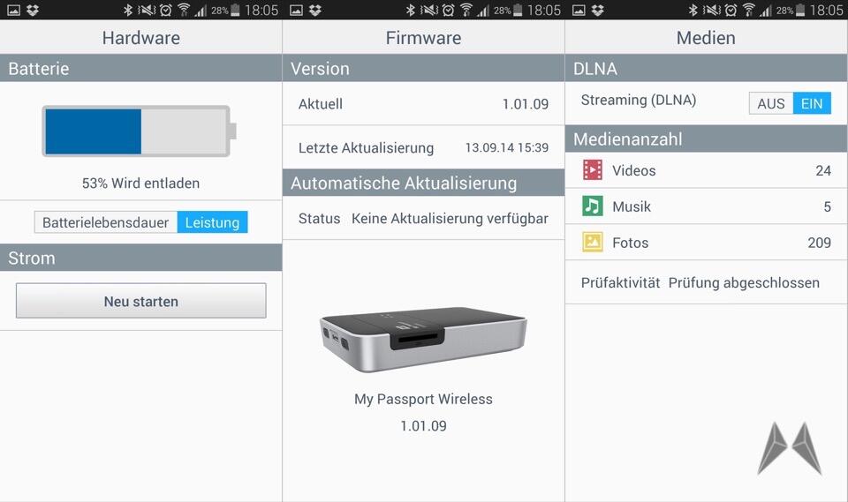This screenshot has width=848, height=502.
Task: Tap Aktuell version value 1.01.09
Action: [x=525, y=104]
